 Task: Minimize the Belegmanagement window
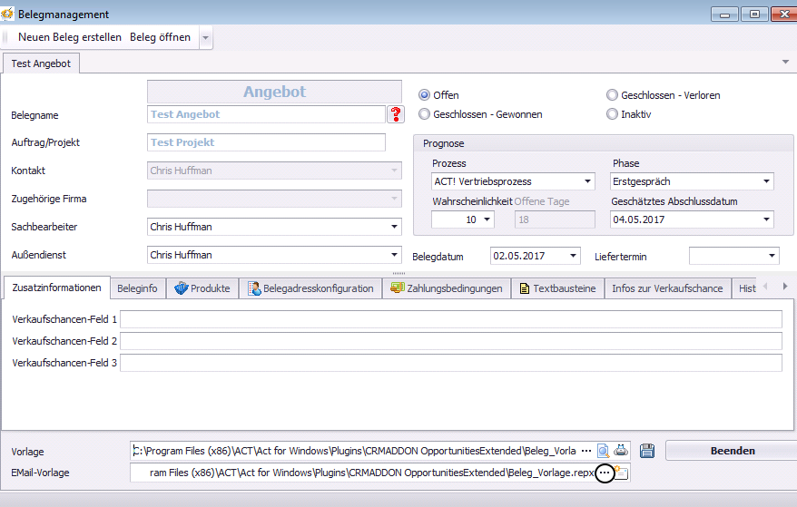724,15
